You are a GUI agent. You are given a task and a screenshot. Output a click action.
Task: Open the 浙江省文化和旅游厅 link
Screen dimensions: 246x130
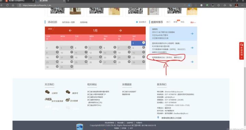pyautogui.click(x=129, y=92)
